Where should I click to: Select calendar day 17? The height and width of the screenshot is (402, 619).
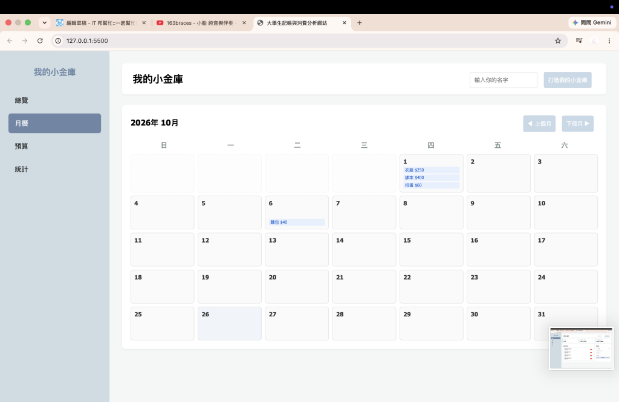(566, 249)
